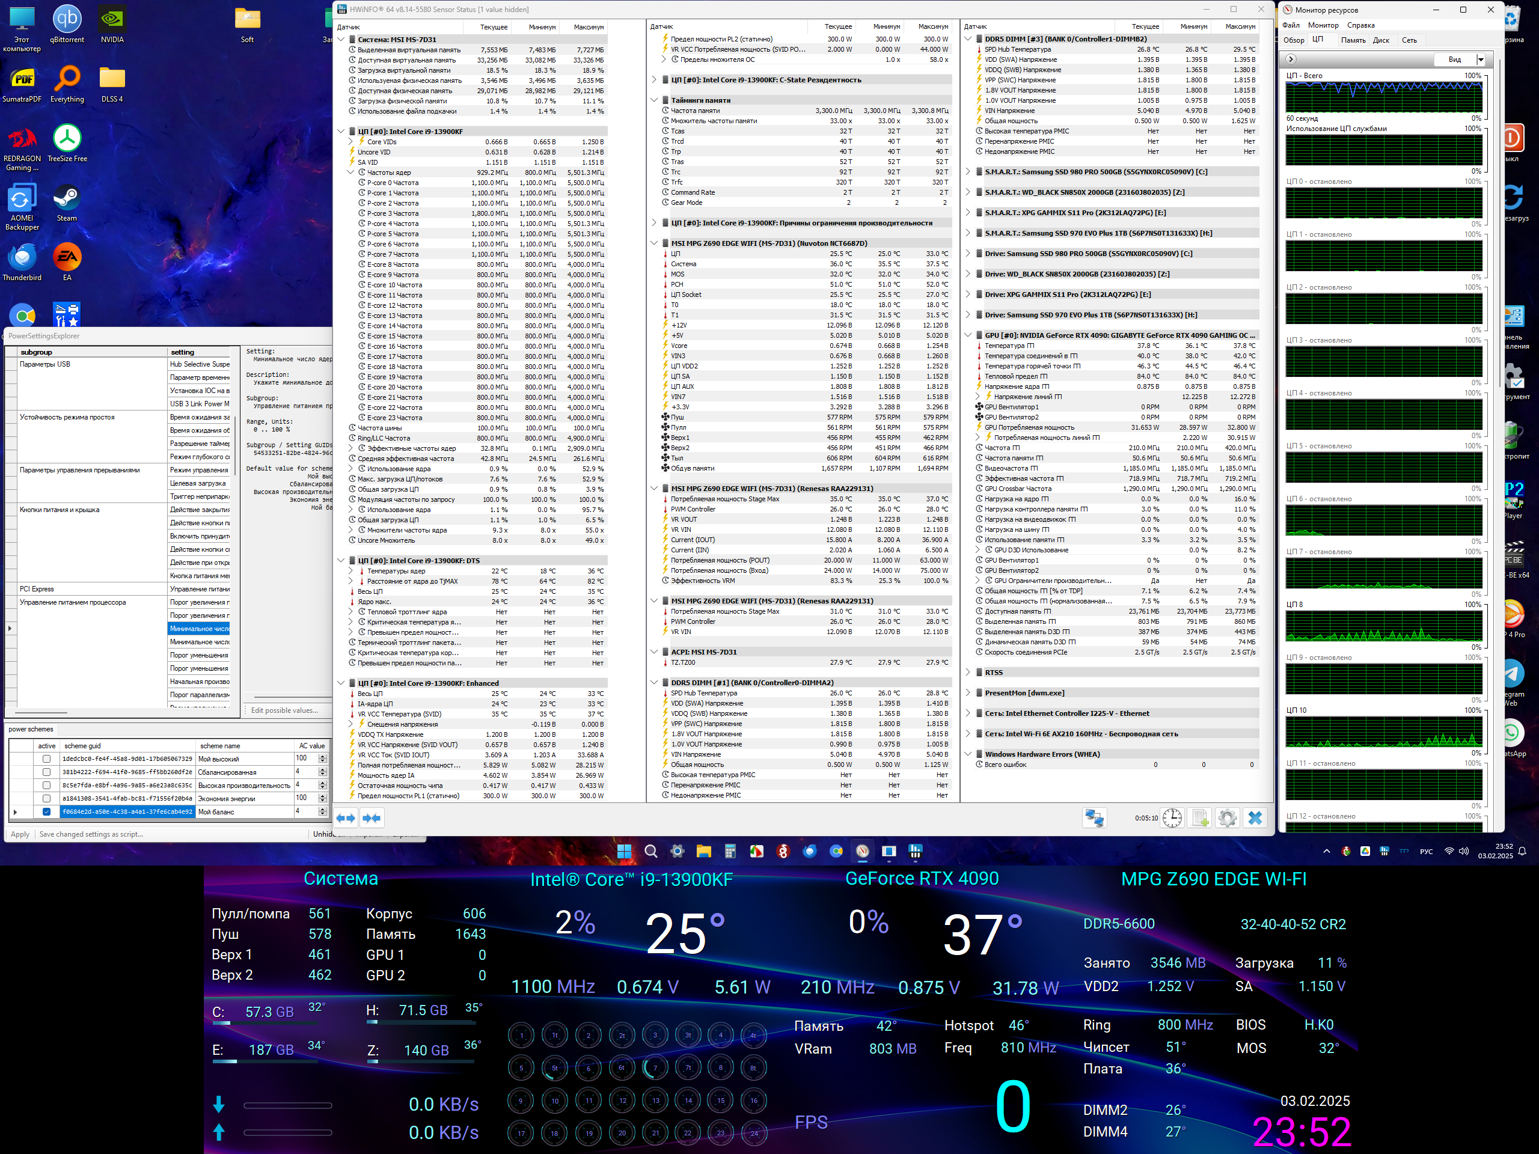1539x1154 pixels.
Task: Check active box for 'Сбалансированная' scheme
Action: click(47, 772)
